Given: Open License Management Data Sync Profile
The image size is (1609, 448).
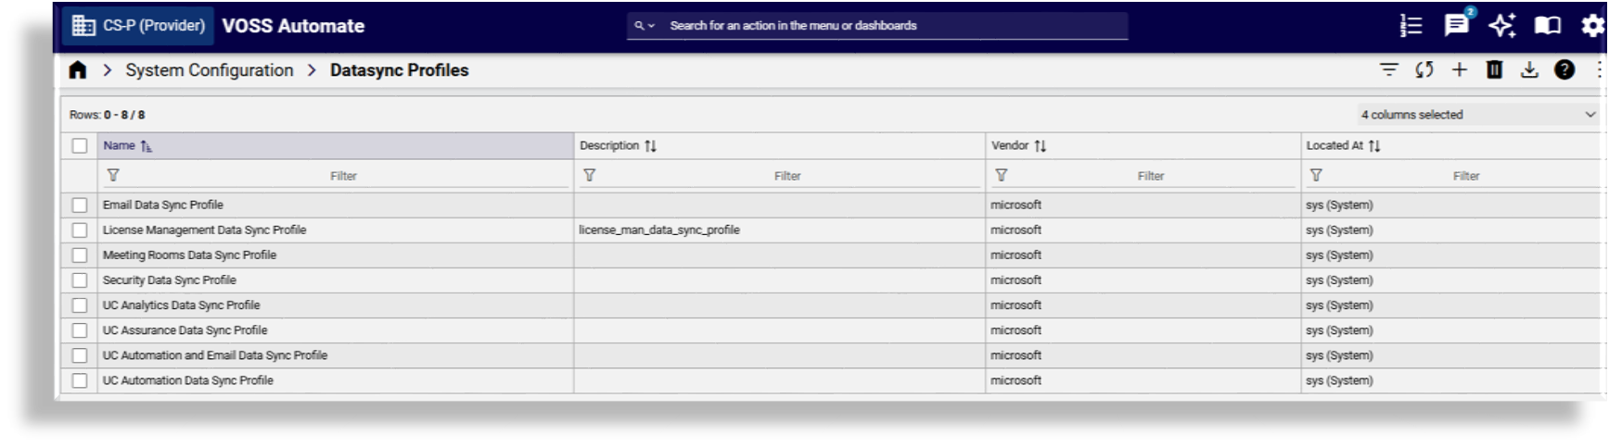Looking at the screenshot, I should (x=204, y=230).
